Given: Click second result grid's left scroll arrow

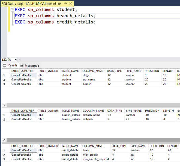Looking at the screenshot, I should coord(4,140).
